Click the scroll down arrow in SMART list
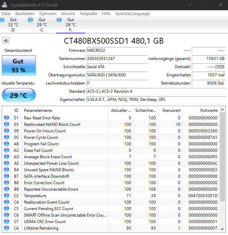This screenshot has height=235, width=228. pos(223,229)
